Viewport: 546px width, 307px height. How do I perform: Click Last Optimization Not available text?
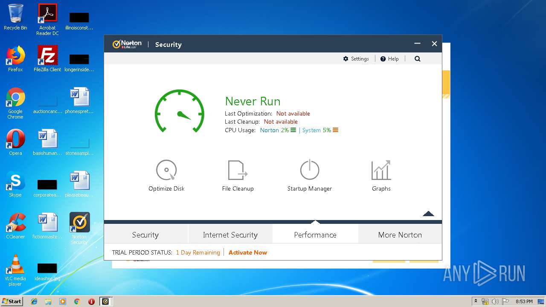(293, 113)
